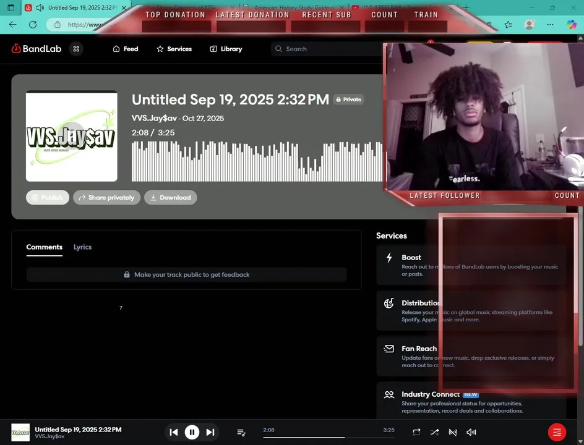Open browser favorites star icon

(509, 25)
